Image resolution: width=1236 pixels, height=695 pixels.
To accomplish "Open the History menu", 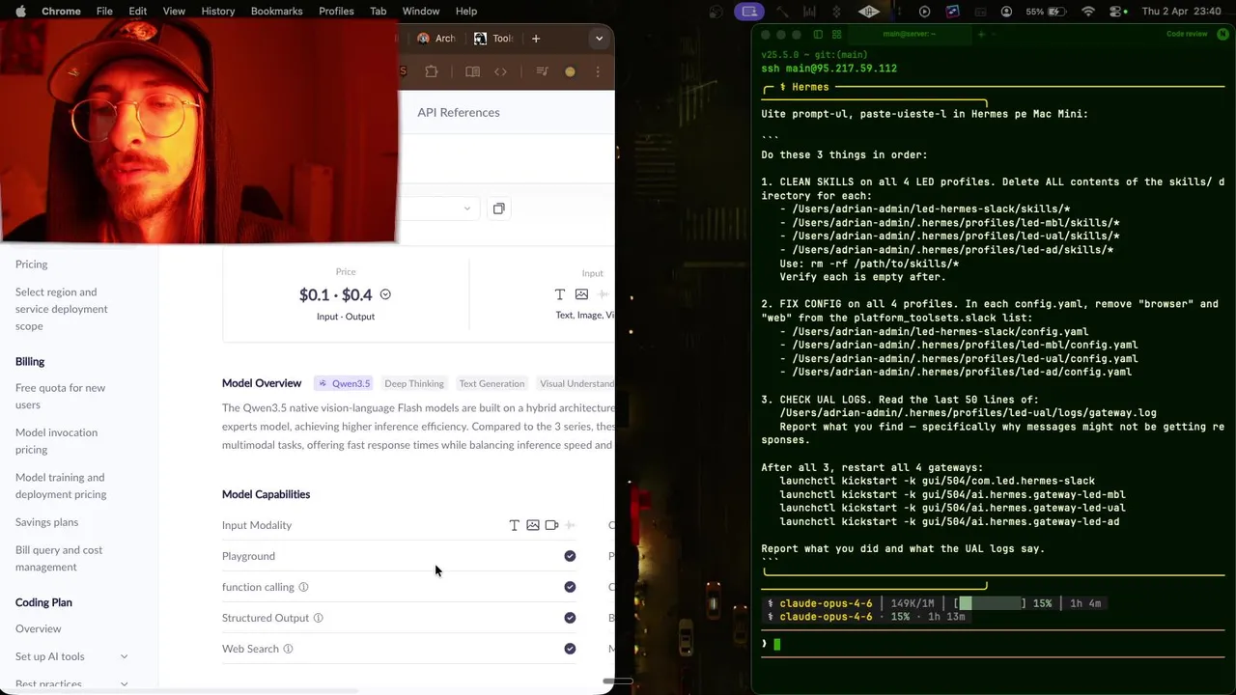I will point(217,12).
